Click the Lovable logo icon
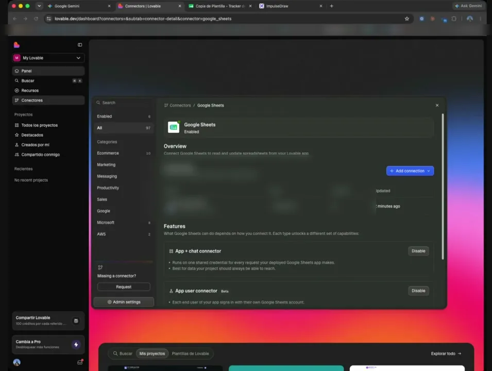Viewport: 492px width, 371px height. [x=16, y=45]
